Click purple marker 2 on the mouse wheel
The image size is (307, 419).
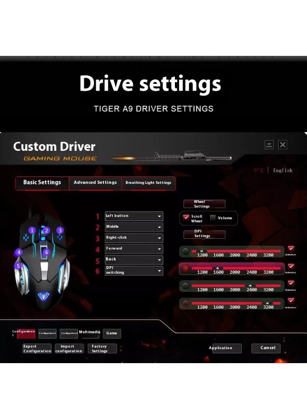(47, 230)
